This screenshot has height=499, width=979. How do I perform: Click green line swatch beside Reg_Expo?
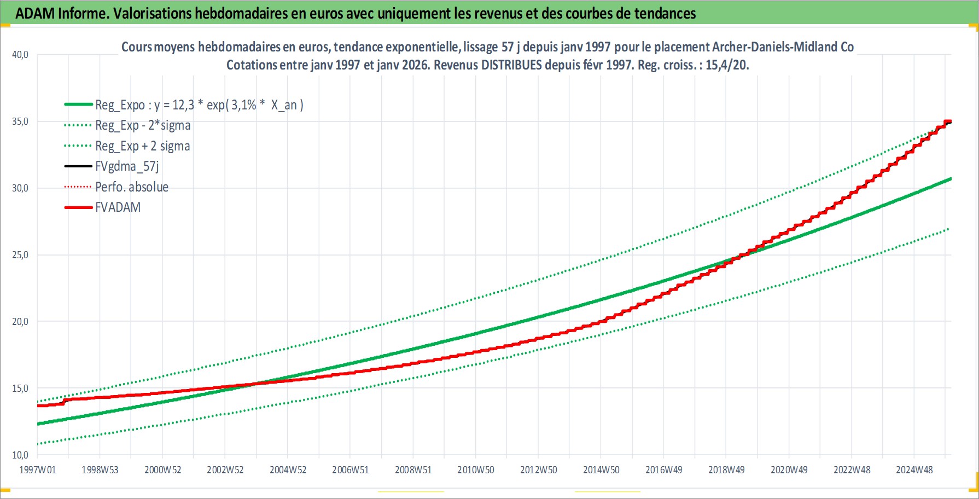point(78,105)
